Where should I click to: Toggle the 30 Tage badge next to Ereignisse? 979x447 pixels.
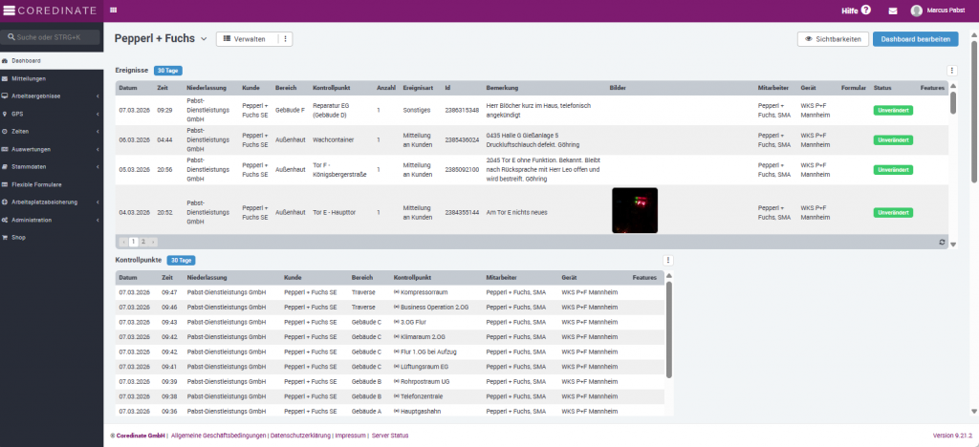[x=166, y=70]
